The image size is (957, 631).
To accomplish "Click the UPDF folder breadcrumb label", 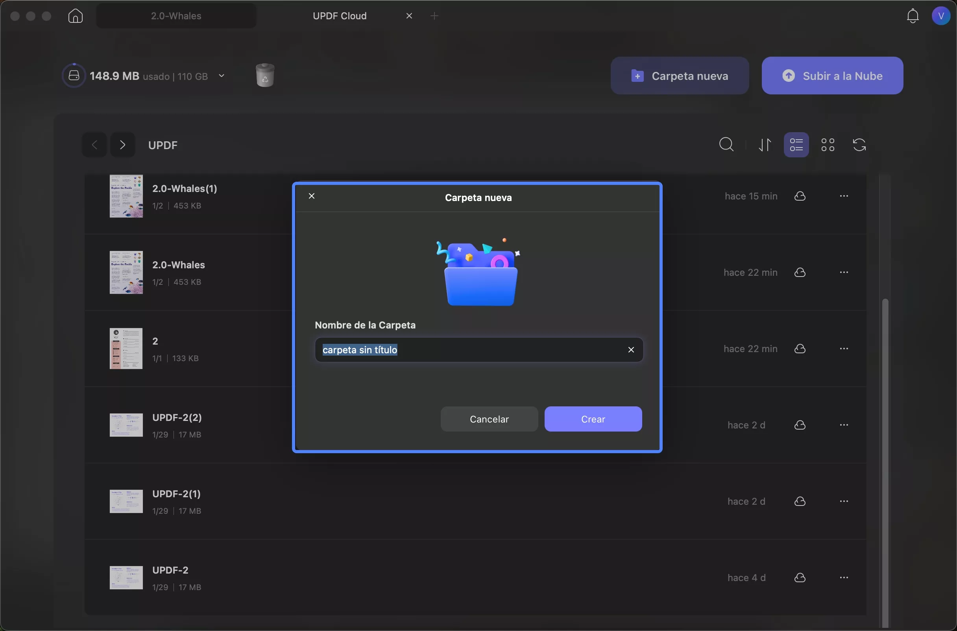I will [163, 145].
